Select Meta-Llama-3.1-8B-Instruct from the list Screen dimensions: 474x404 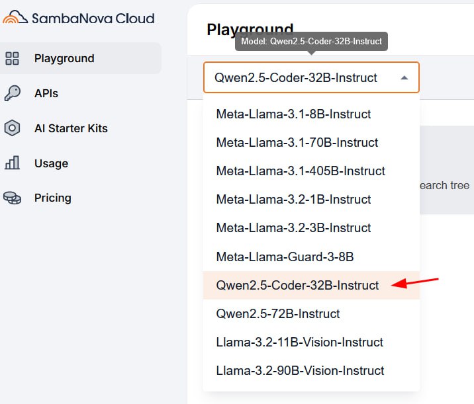click(293, 114)
